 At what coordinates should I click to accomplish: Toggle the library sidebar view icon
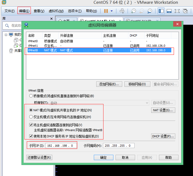click(161, 11)
